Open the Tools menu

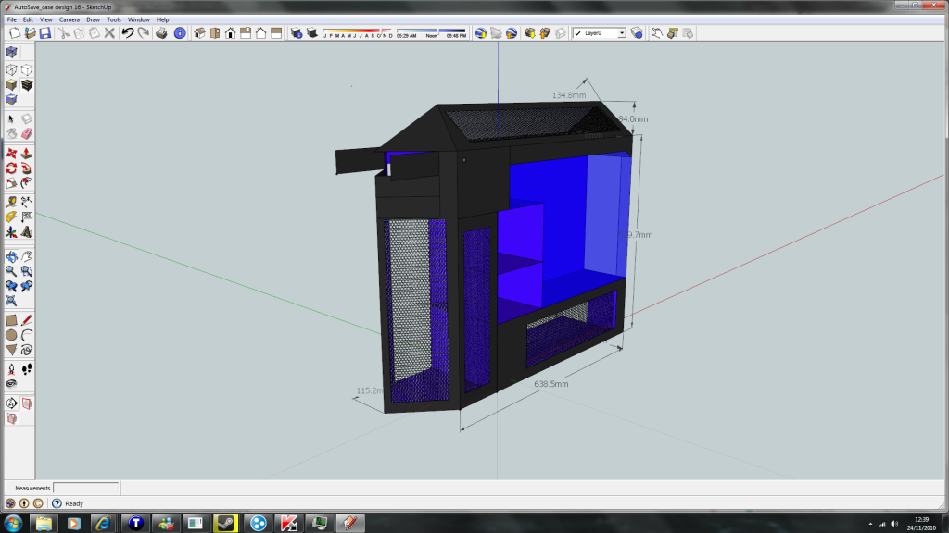click(114, 19)
